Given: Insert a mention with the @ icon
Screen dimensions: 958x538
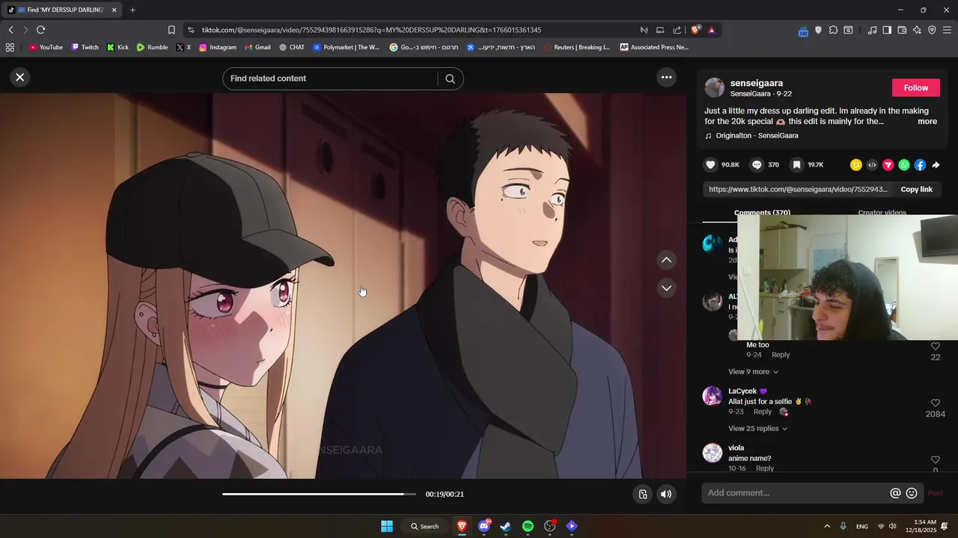Looking at the screenshot, I should tap(895, 493).
